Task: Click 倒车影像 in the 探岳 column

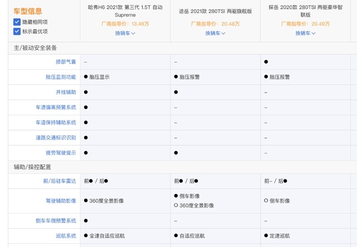Action: pyautogui.click(x=279, y=201)
